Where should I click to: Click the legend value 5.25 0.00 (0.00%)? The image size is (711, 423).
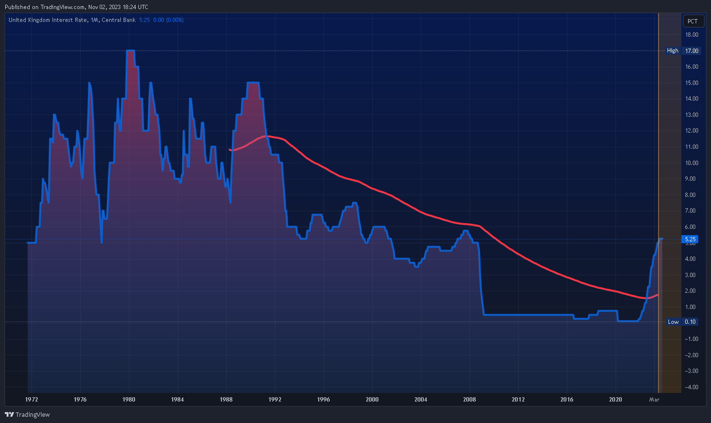coord(161,20)
